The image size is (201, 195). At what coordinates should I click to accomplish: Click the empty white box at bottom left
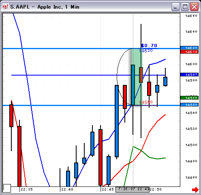coord(7,188)
